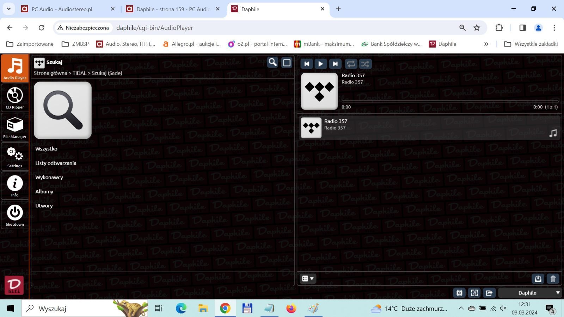This screenshot has height=317, width=564.
Task: Open the CD Ripper tool
Action: [x=15, y=98]
